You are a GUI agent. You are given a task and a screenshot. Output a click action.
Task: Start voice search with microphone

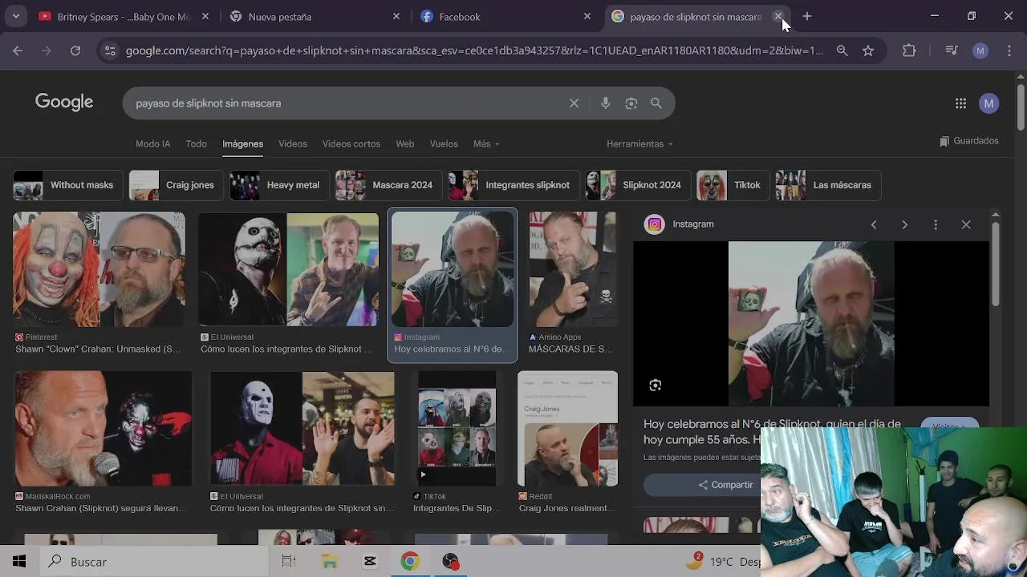(x=606, y=103)
